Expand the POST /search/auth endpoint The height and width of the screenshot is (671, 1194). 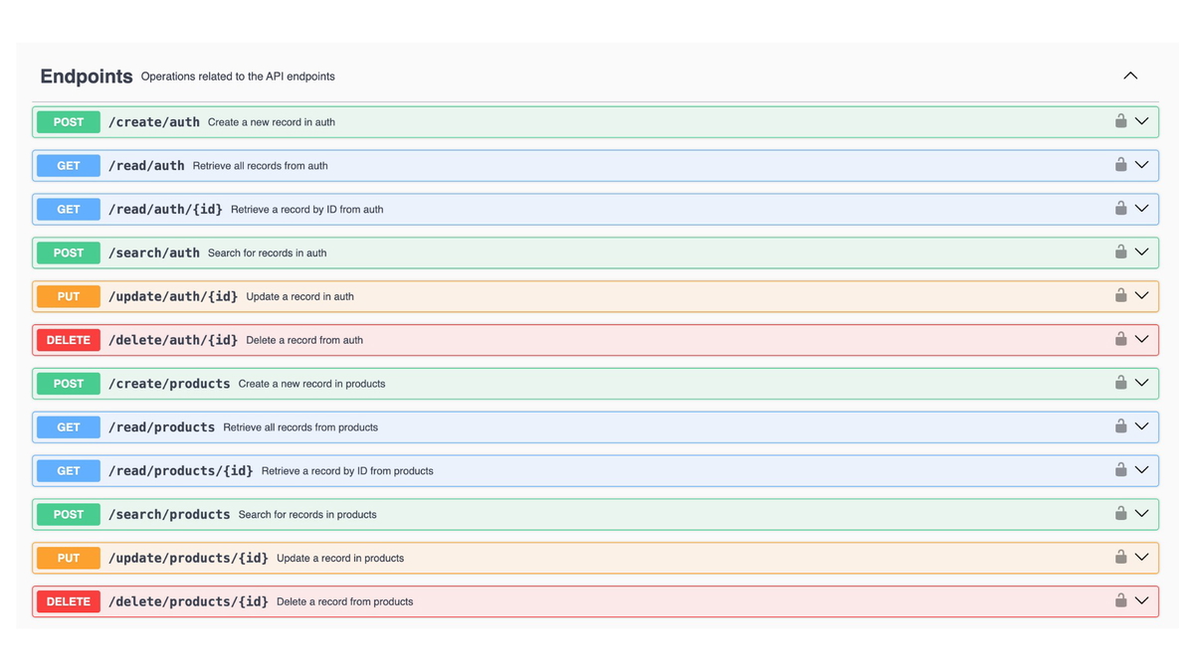[x=1142, y=252]
